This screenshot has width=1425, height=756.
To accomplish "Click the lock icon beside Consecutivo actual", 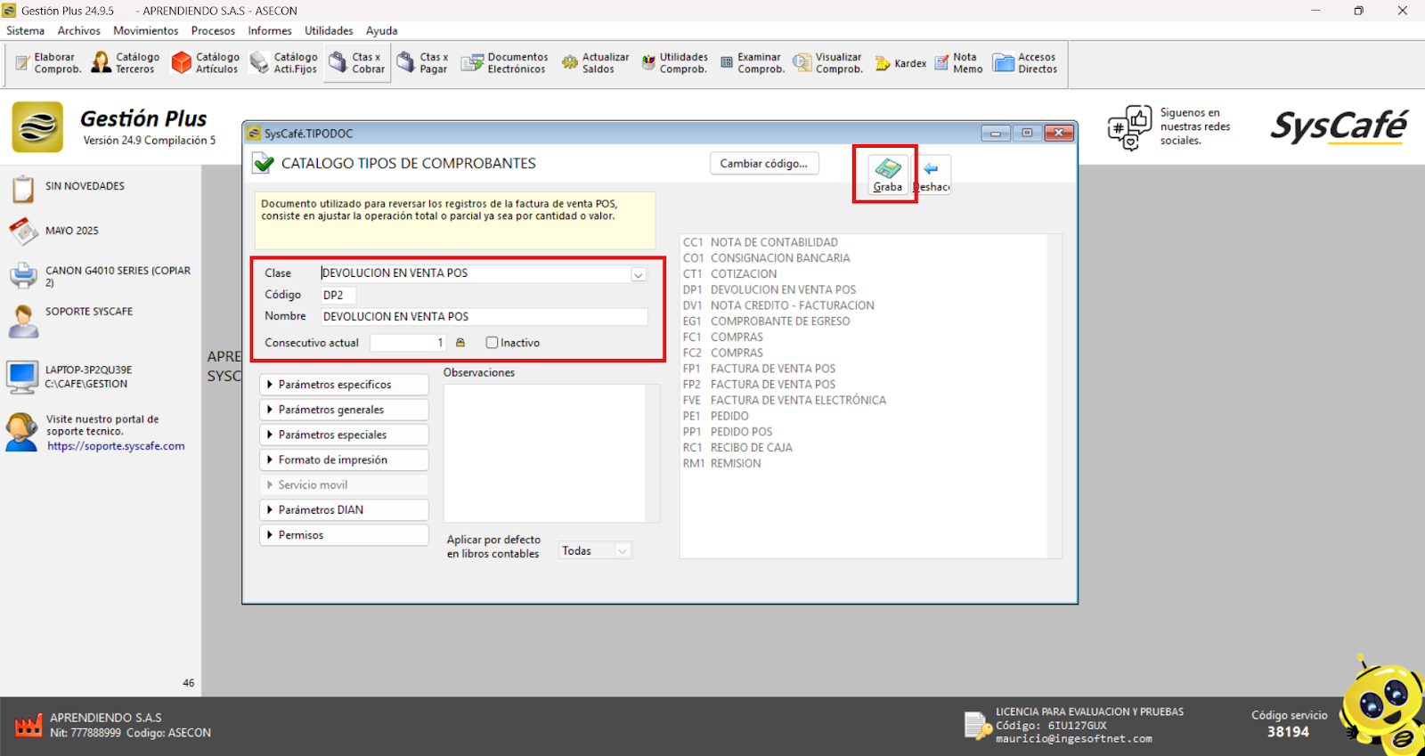I will coord(460,343).
